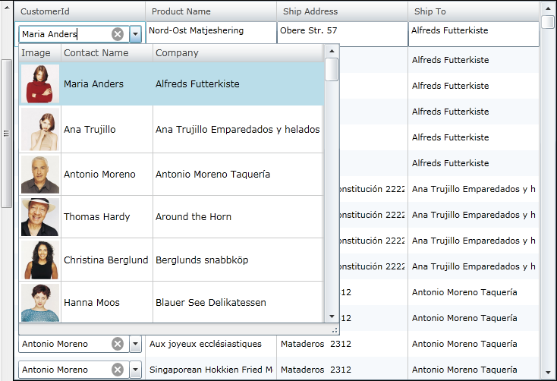Pick Blauer See Delikatessen company row

tap(210, 303)
